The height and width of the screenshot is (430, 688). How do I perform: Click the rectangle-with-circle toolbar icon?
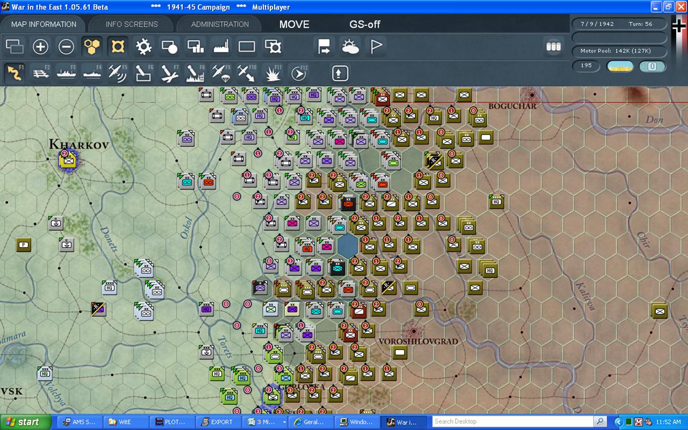click(x=169, y=47)
